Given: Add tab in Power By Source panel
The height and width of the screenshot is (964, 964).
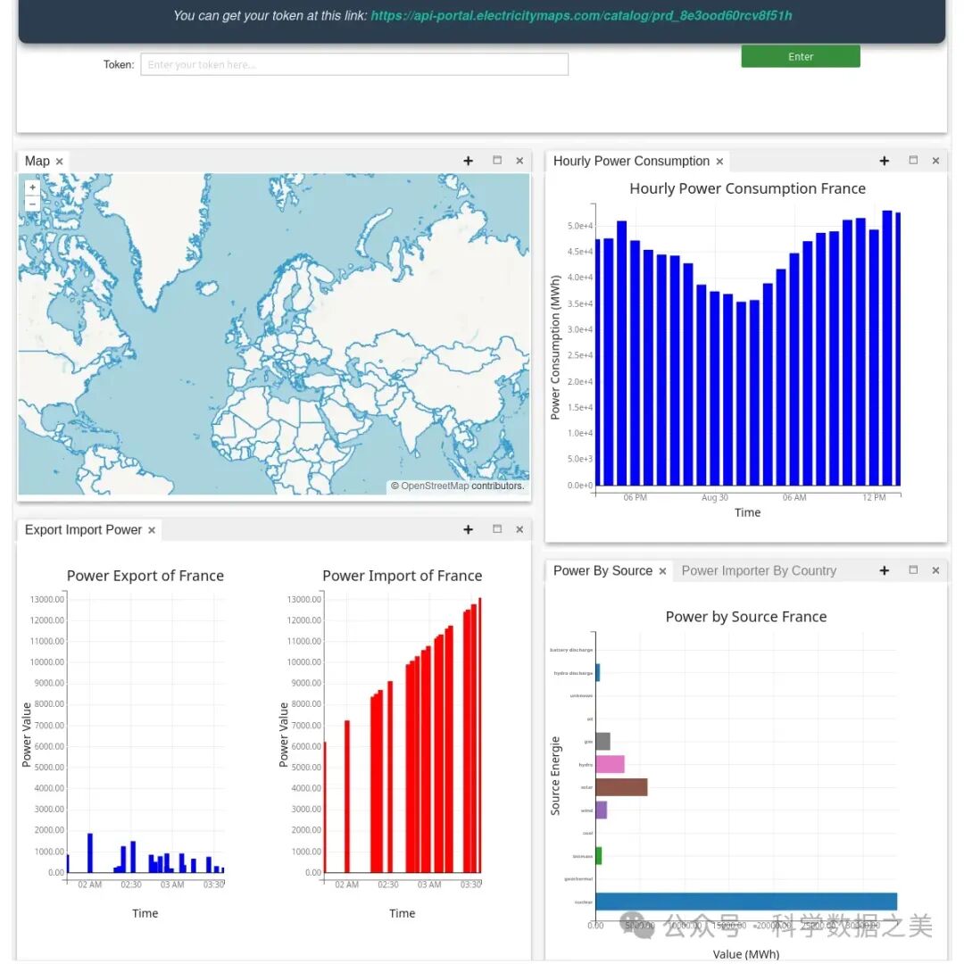Looking at the screenshot, I should (x=884, y=570).
